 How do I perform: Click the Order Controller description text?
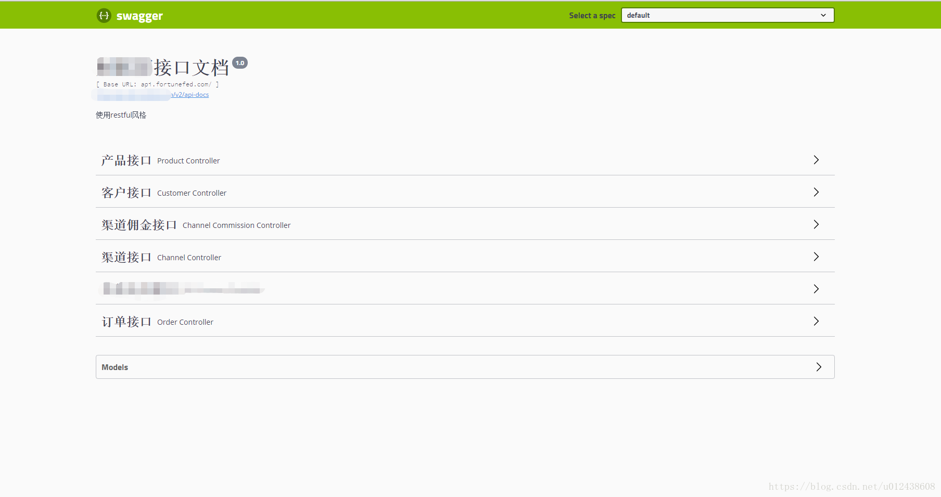185,322
